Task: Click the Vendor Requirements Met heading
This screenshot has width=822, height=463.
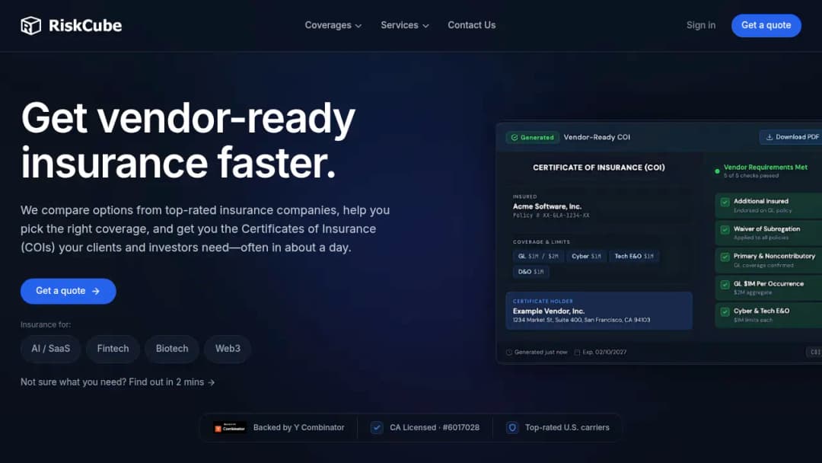Action: (x=766, y=168)
